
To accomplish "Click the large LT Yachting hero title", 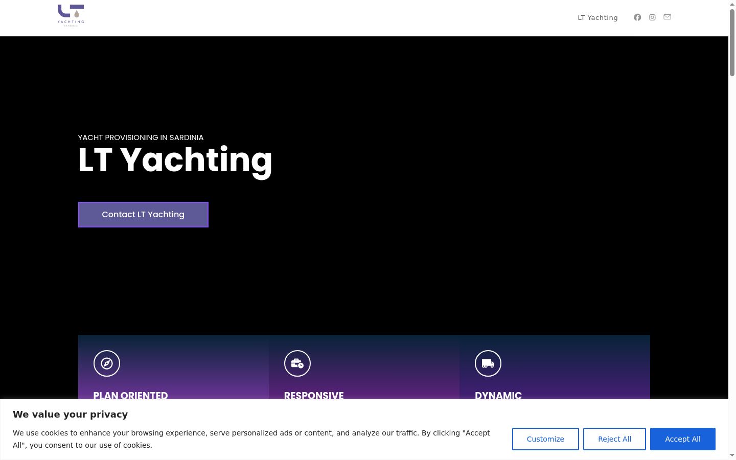I will click(x=175, y=160).
